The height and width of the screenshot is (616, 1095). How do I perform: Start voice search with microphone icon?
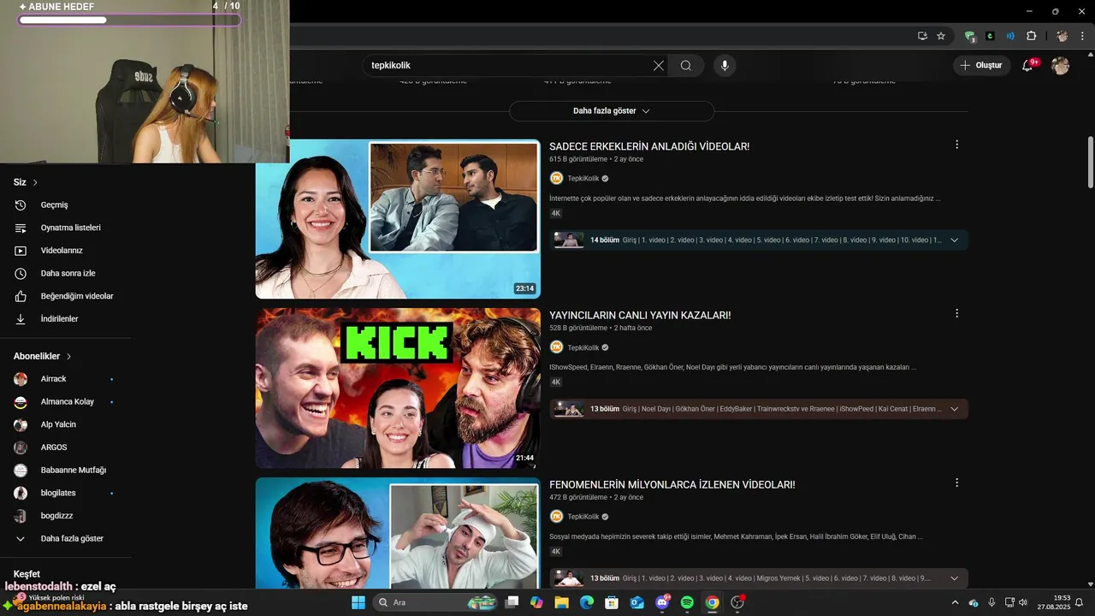pos(725,66)
